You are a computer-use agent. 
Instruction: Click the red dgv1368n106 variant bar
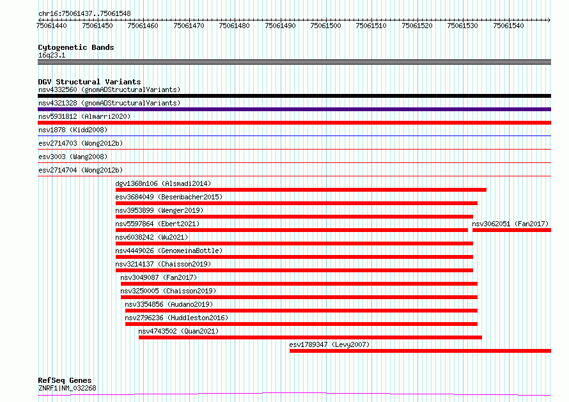pyautogui.click(x=301, y=190)
